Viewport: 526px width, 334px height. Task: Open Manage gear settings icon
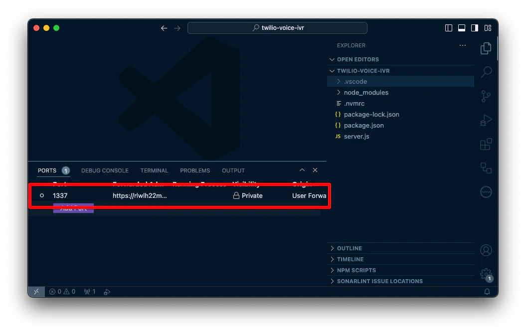pyautogui.click(x=486, y=274)
